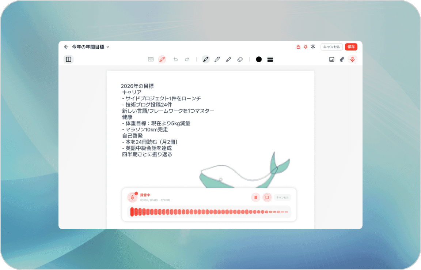
Task: Pause the audio recording
Action: point(255,197)
